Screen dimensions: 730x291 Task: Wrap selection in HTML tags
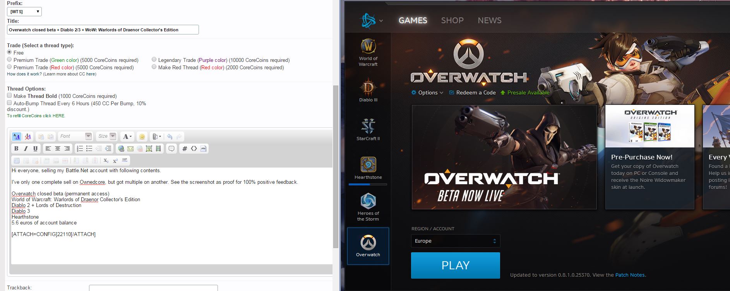tap(194, 148)
